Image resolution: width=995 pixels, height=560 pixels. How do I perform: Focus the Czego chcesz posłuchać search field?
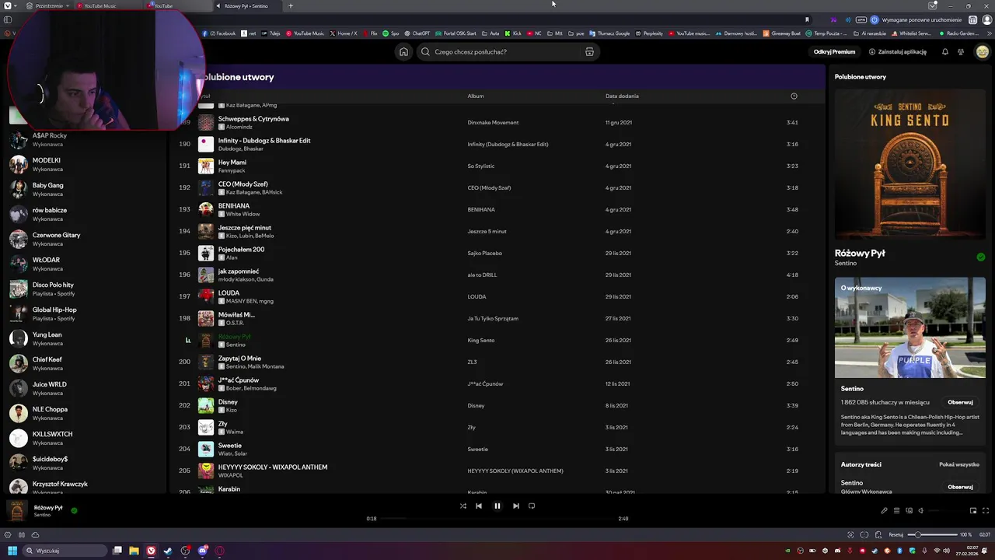[x=508, y=52]
